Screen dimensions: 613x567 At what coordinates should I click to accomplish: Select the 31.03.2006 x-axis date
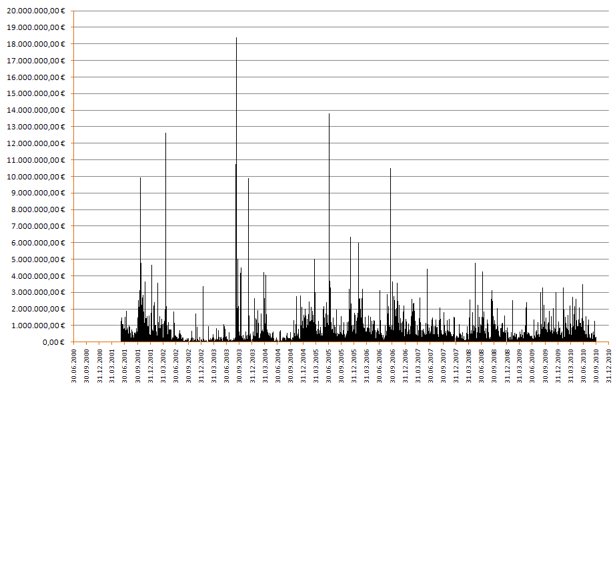tap(367, 366)
